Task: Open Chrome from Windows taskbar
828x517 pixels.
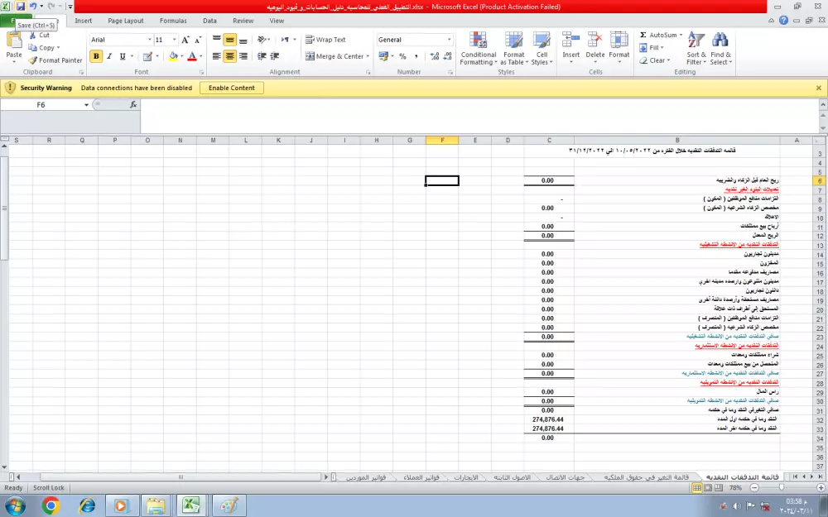Action: click(51, 506)
